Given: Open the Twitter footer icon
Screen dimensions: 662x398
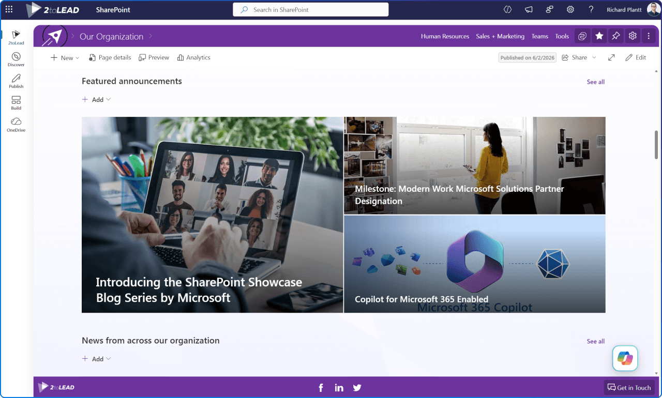Looking at the screenshot, I should 357,388.
